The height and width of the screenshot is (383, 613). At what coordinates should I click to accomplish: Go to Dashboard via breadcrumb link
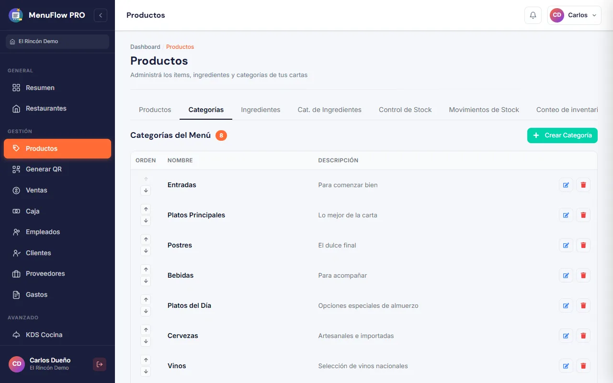[x=145, y=47]
